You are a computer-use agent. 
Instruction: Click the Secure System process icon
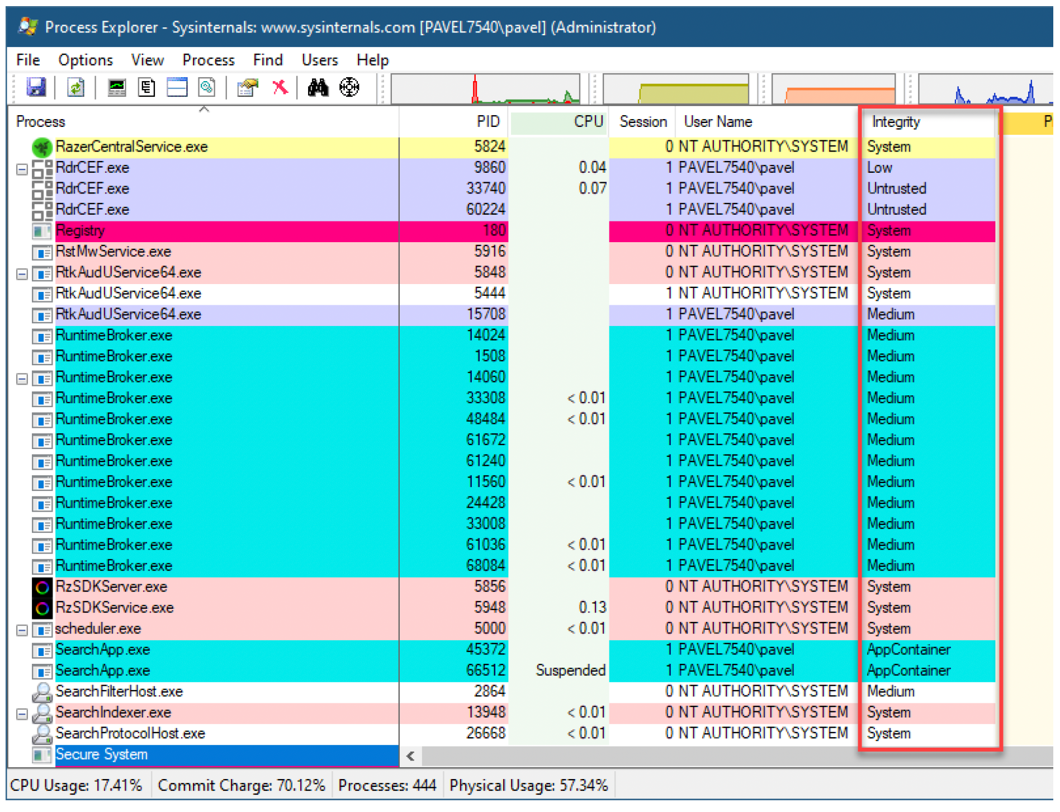pyautogui.click(x=42, y=756)
